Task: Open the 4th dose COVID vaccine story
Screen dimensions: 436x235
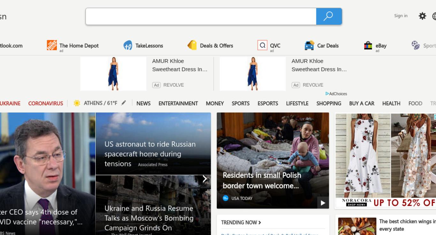Action: [41, 217]
